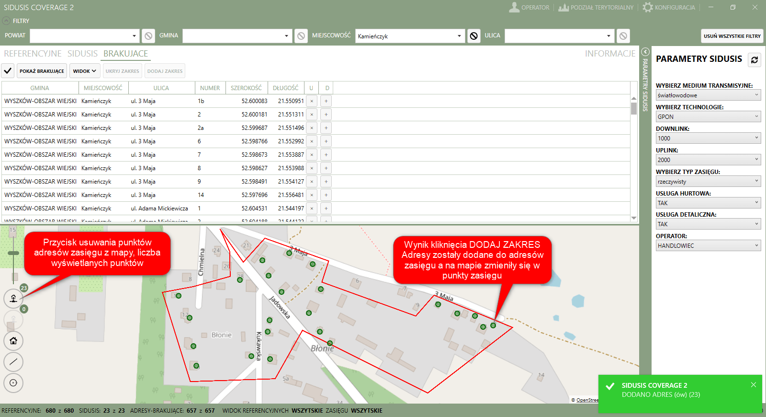Open the Miejscowość dropdown with Kamieńczyk

[410, 36]
